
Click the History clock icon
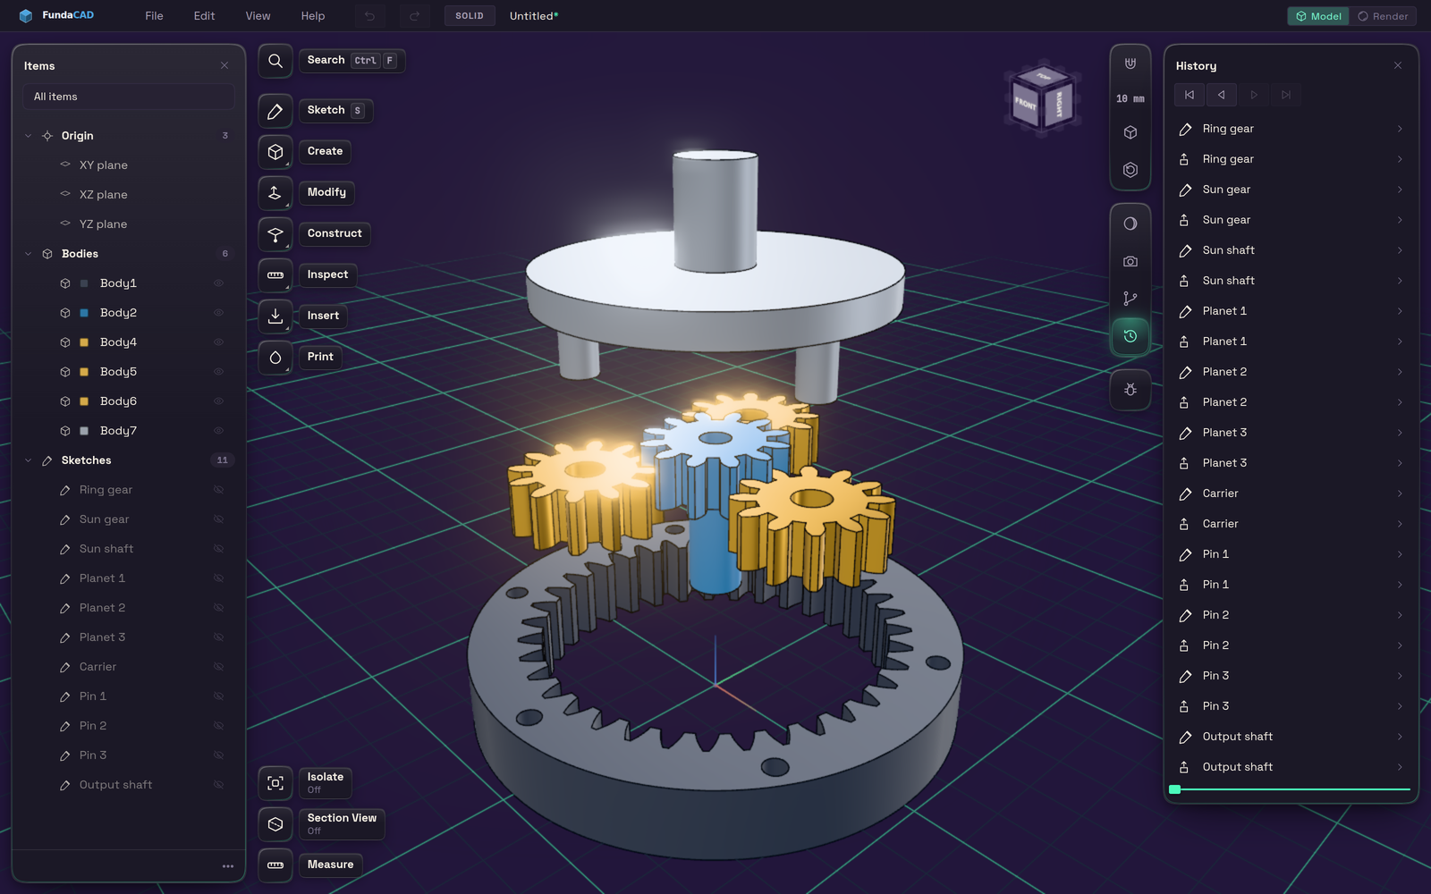(x=1130, y=336)
